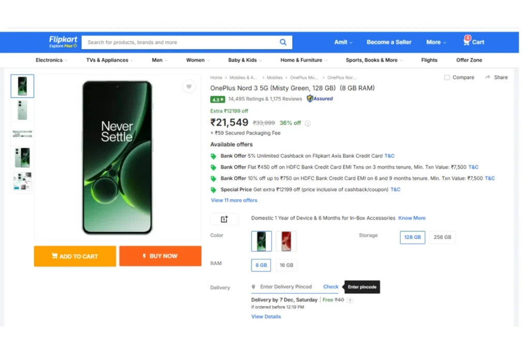Open the Men category menu
The image size is (530, 354).
159,60
